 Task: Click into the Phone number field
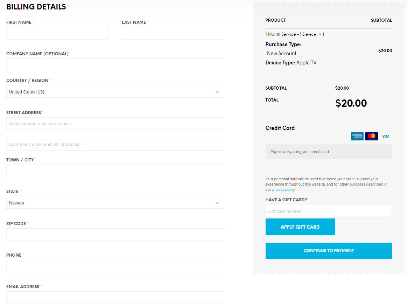(x=115, y=266)
